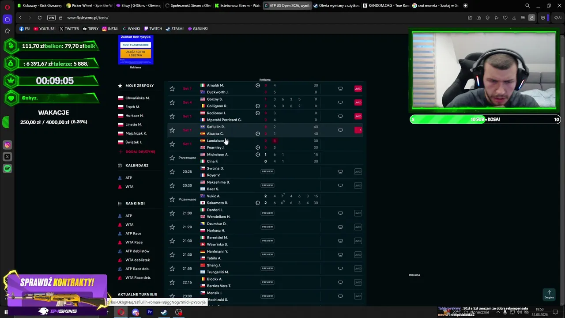
Task: Open the Windows Start menu
Action: 6,312
